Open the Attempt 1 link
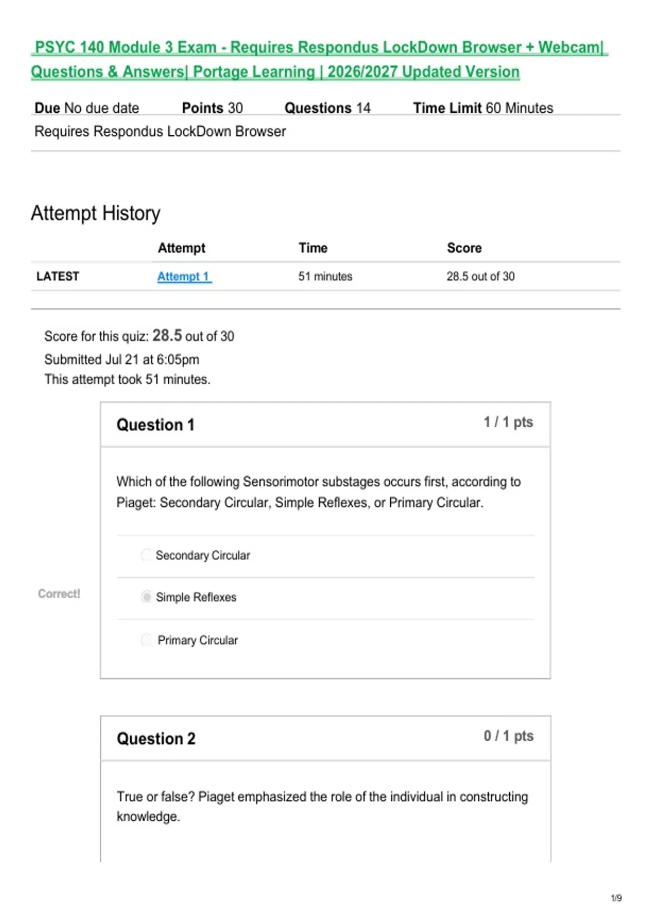 coord(184,276)
